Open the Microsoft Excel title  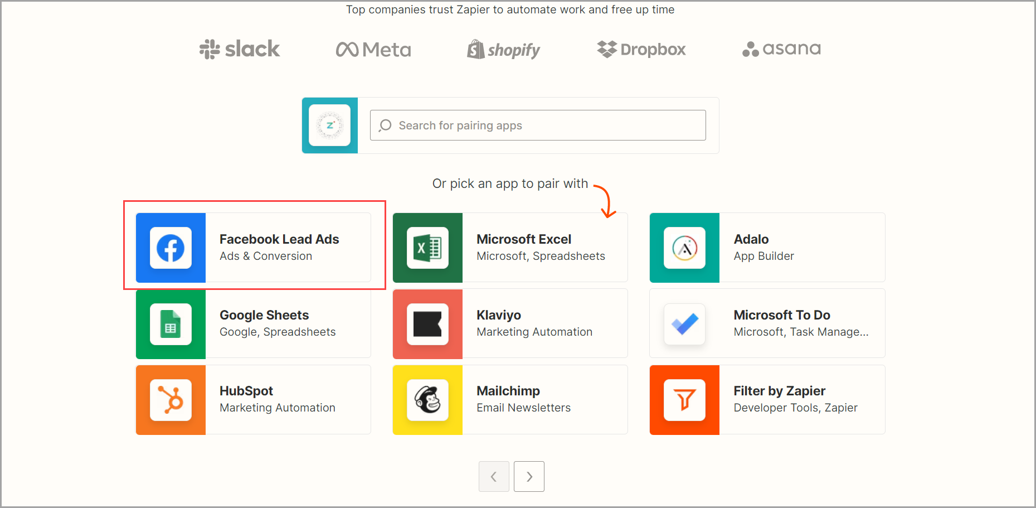pyautogui.click(x=524, y=239)
